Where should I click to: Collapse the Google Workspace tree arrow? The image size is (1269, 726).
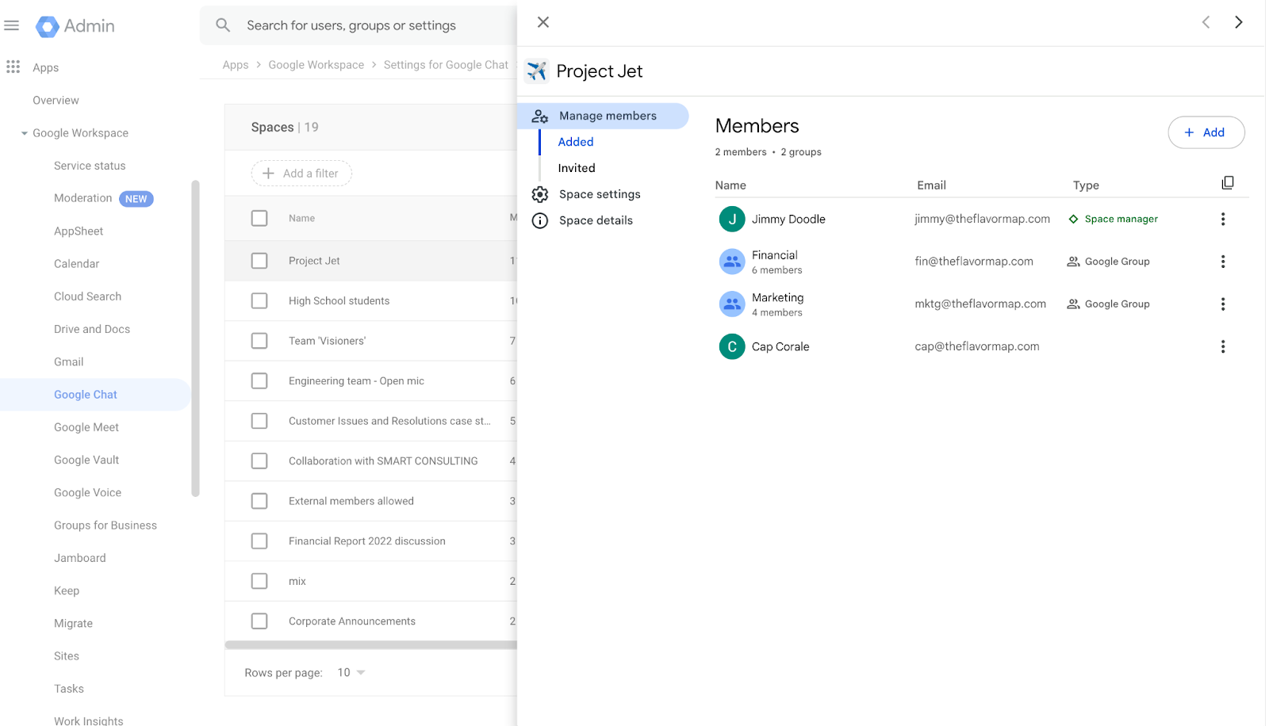25,133
